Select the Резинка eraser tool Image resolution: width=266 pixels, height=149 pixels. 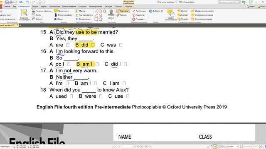click(122, 15)
